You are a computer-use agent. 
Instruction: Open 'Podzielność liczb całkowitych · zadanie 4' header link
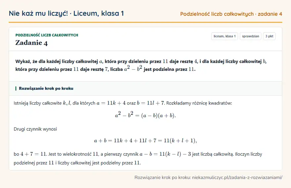(x=231, y=14)
